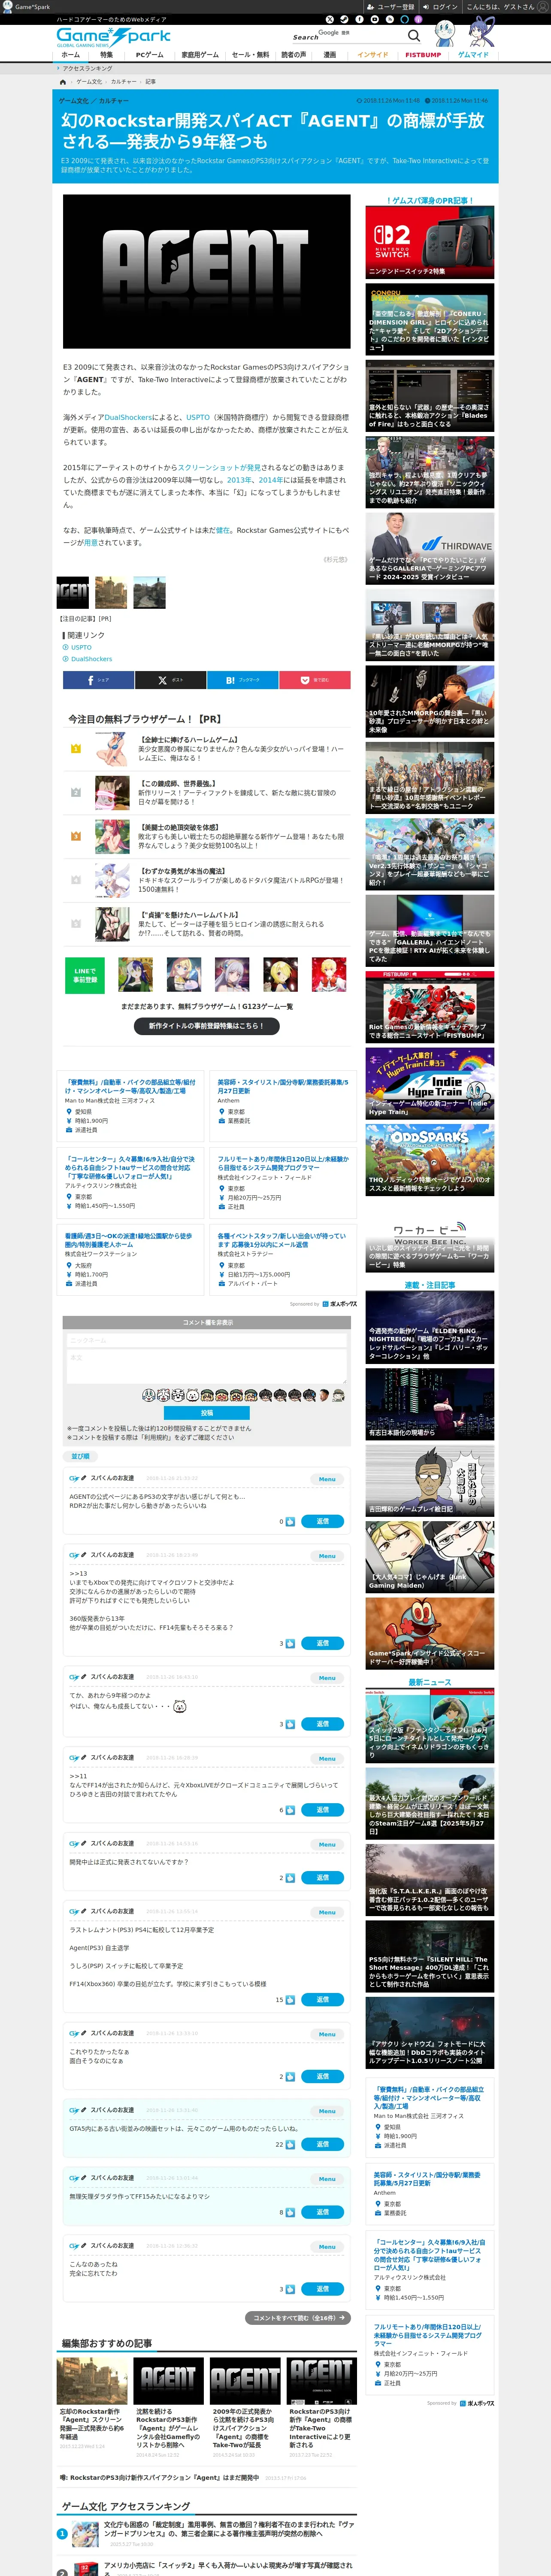Open second gallery screenshot thumbnail

point(111,592)
